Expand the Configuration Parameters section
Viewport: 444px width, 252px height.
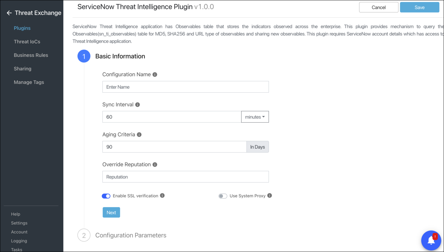click(131, 235)
